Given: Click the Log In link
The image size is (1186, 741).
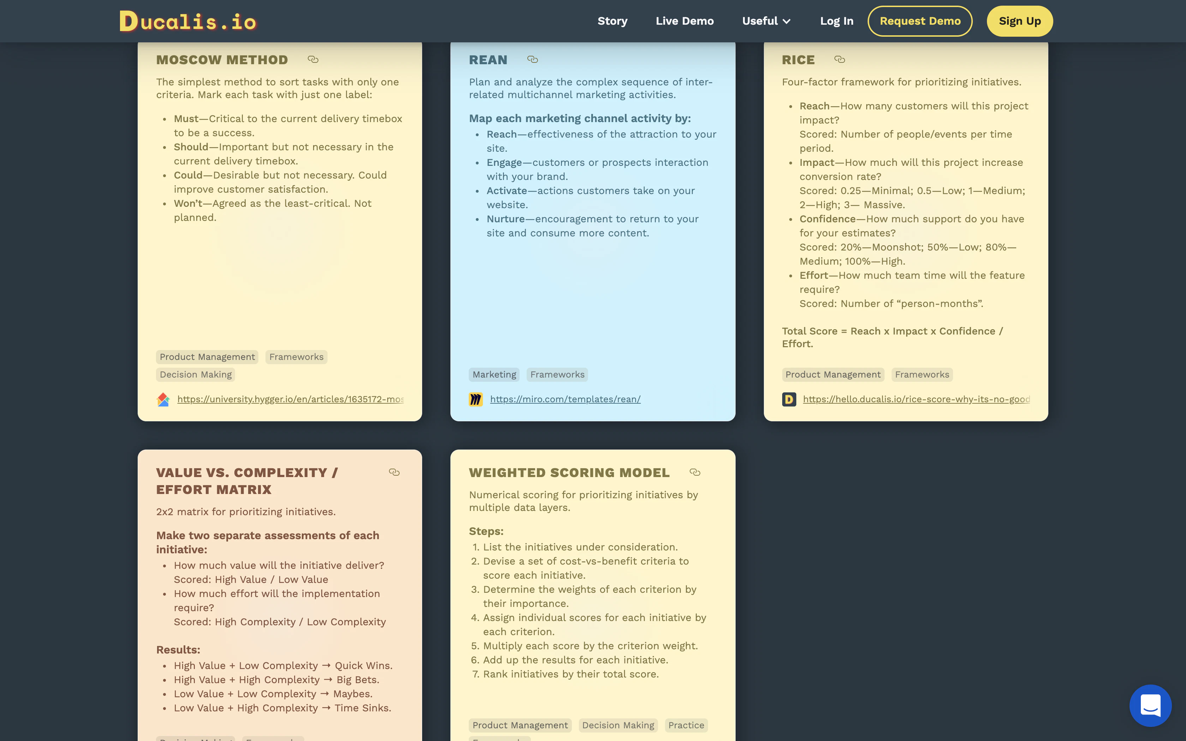Looking at the screenshot, I should coord(837,21).
